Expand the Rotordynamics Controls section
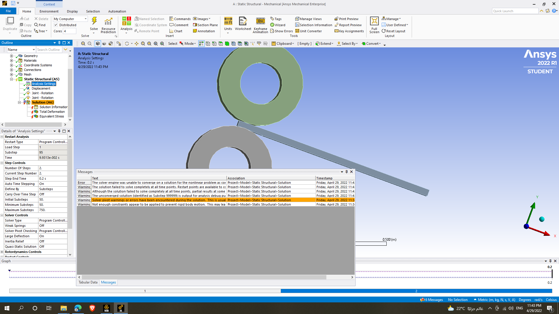Image resolution: width=559 pixels, height=314 pixels. point(2,252)
